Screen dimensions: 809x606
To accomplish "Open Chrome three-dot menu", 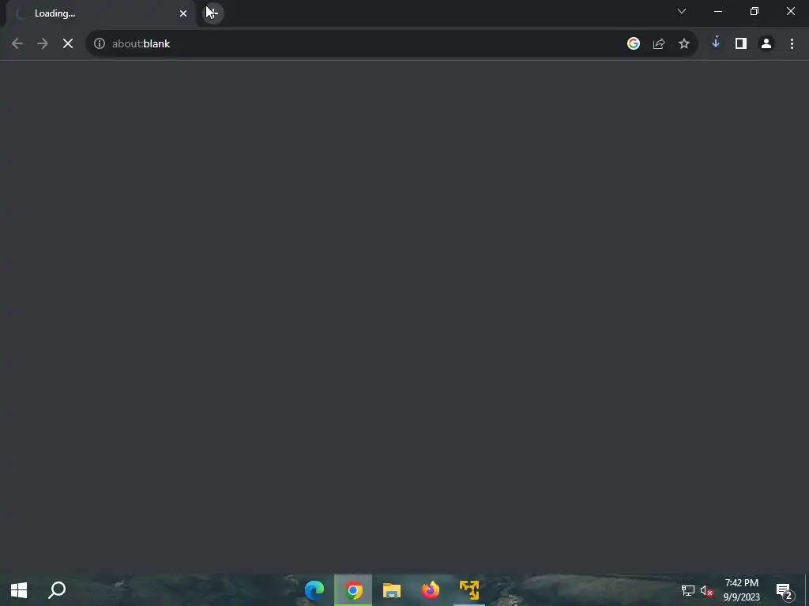I will point(792,44).
